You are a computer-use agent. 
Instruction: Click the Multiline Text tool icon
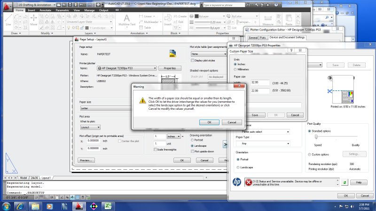(x=126, y=19)
